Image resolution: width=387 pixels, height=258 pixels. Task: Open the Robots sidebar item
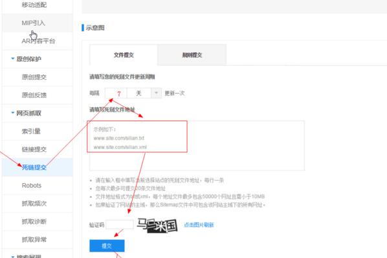point(32,186)
